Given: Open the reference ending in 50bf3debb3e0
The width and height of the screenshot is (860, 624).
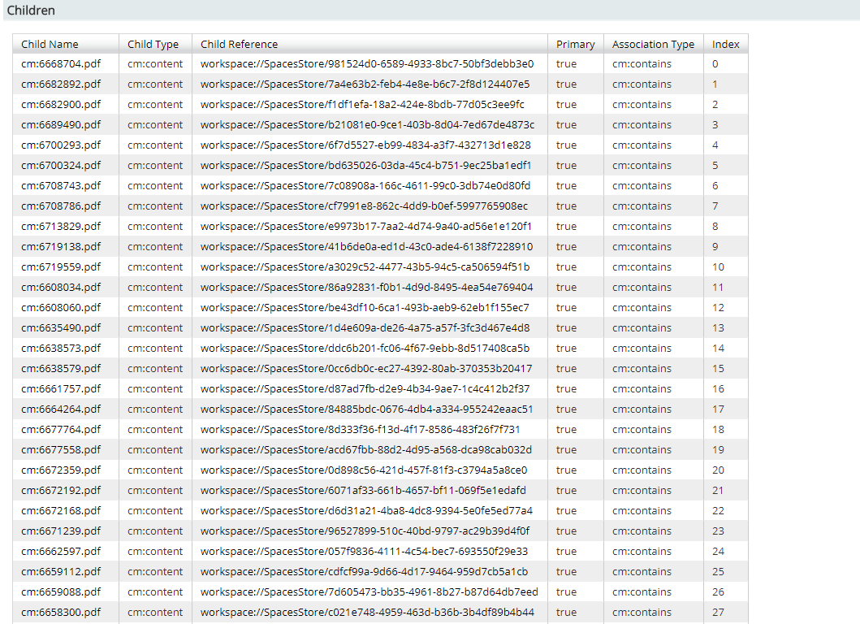Looking at the screenshot, I should [367, 63].
